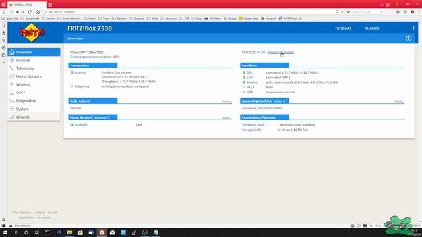Open the Diagnostics menu in the sidebar
The width and height of the screenshot is (422, 237).
click(x=34, y=101)
